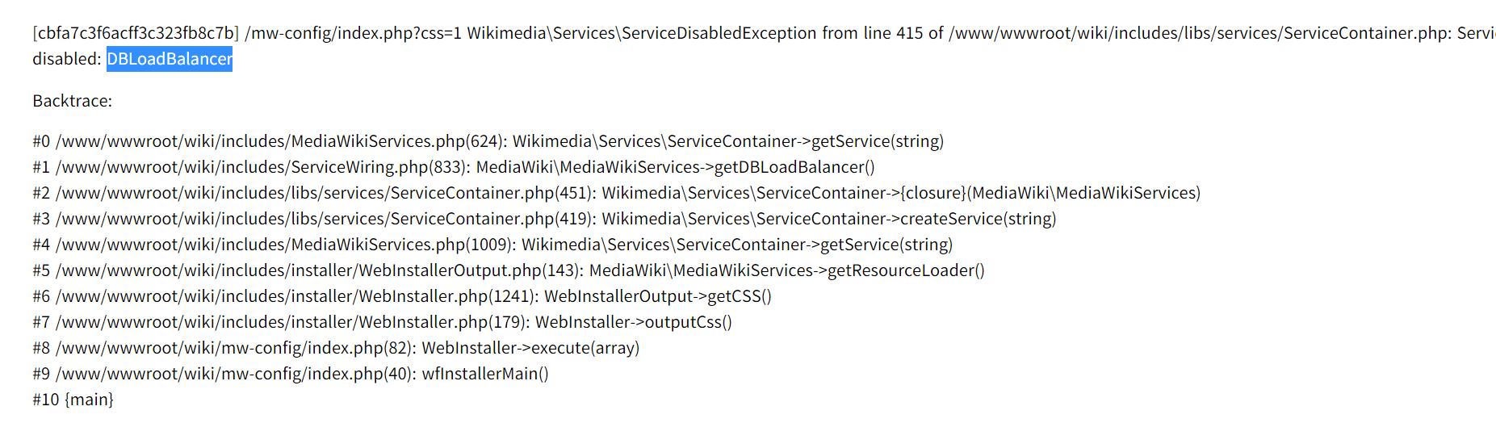Click the highlighted DBLoadBalancer text
The image size is (1496, 423).
click(x=170, y=59)
